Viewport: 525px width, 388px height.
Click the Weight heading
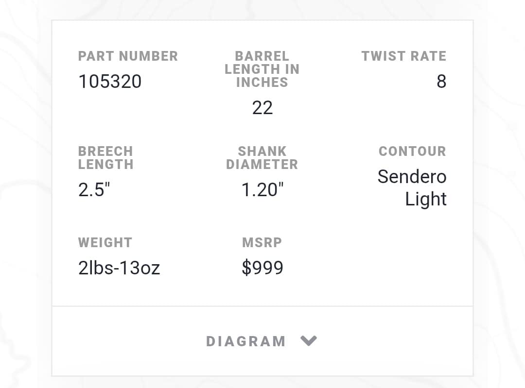point(105,242)
